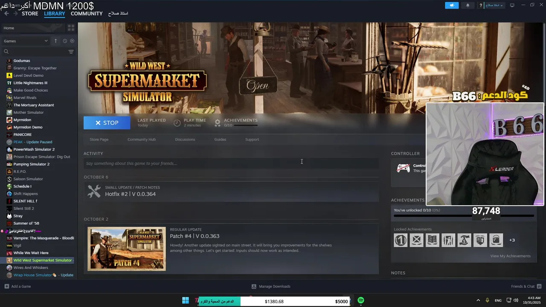
Task: View second locked achievement icon
Action: (x=416, y=240)
